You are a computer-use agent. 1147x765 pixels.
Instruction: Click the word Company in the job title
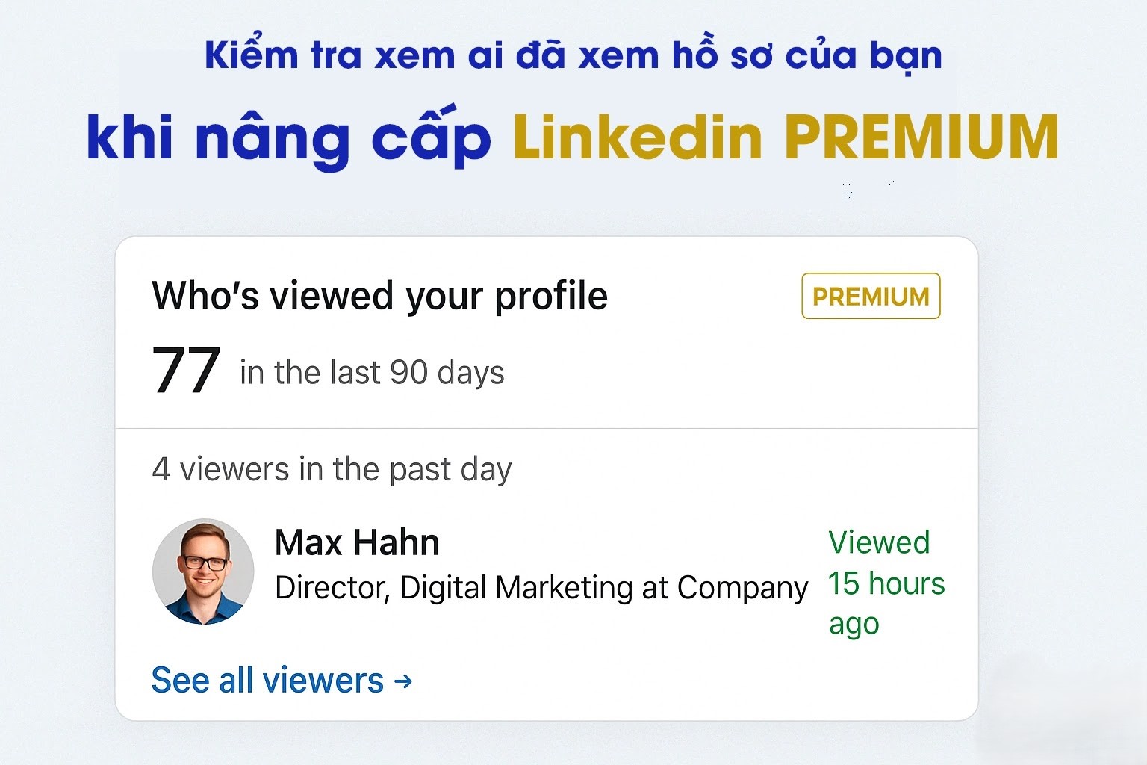[x=742, y=588]
